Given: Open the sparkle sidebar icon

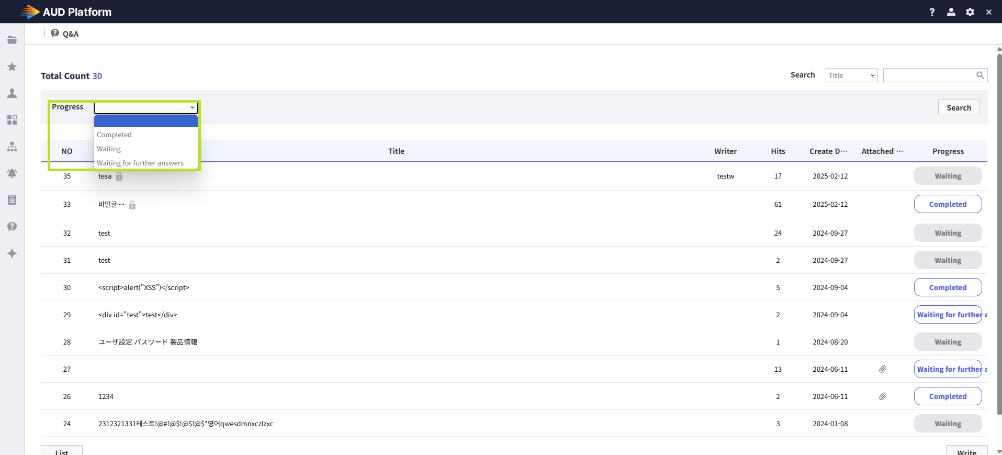Looking at the screenshot, I should pos(12,253).
